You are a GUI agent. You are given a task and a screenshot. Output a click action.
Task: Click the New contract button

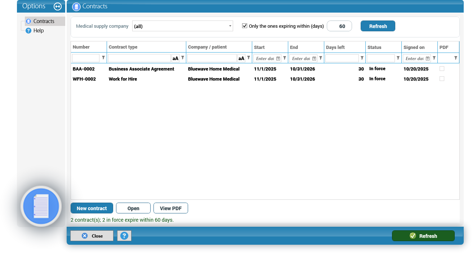pyautogui.click(x=92, y=208)
